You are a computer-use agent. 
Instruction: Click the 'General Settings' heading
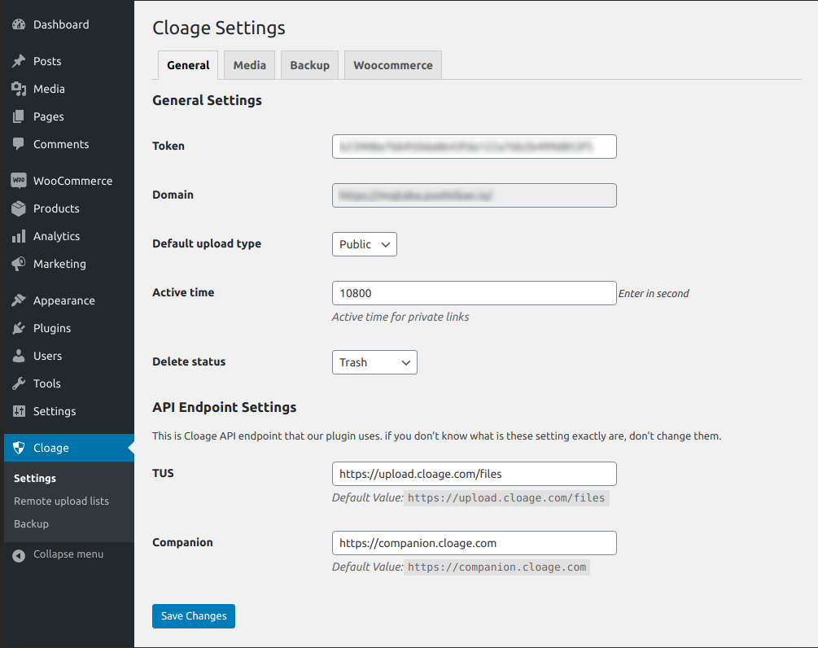coord(207,100)
